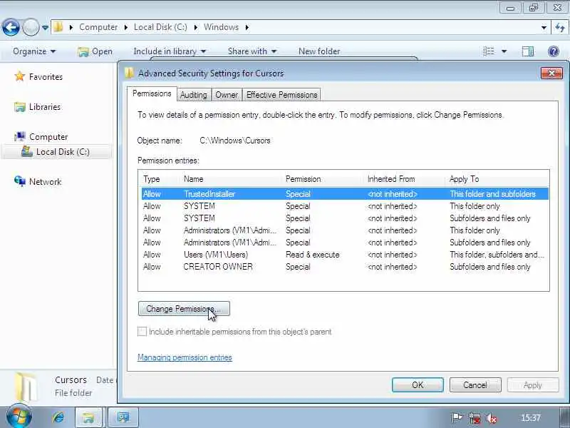Viewport: 570px width, 428px height.
Task: Click the volume muted tray icon
Action: [492, 418]
